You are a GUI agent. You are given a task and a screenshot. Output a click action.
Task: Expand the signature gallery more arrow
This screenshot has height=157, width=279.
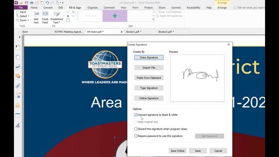click(x=153, y=19)
